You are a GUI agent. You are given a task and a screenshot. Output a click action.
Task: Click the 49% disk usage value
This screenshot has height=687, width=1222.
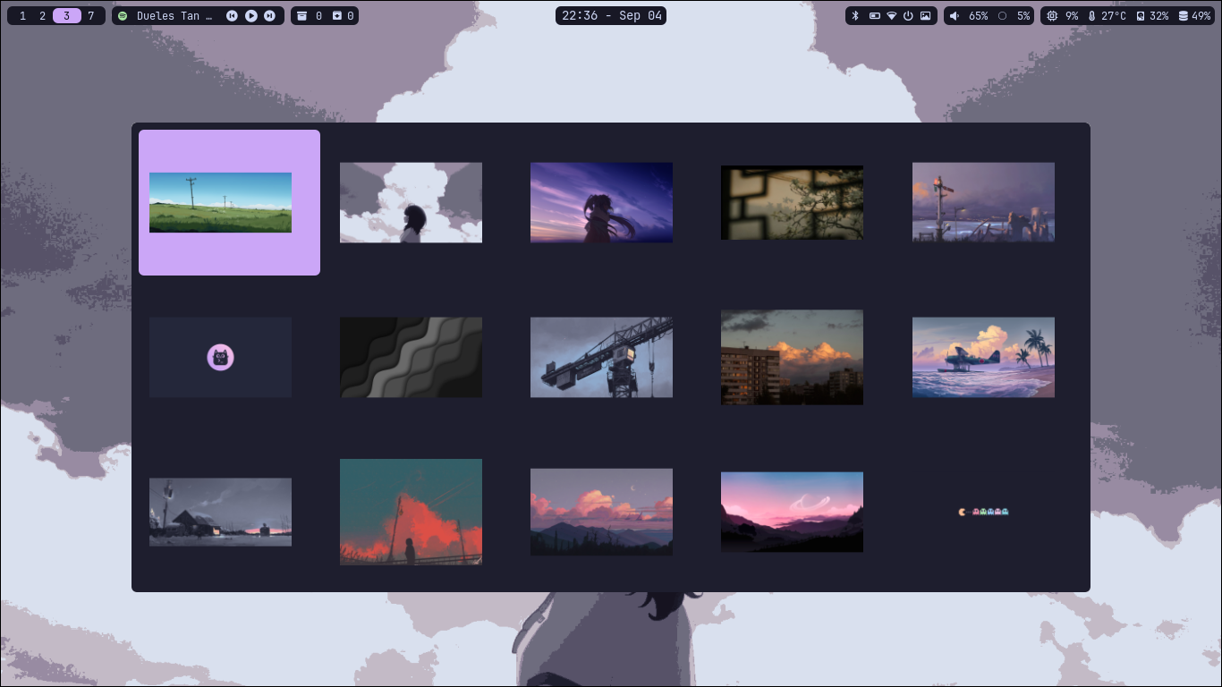coord(1201,16)
